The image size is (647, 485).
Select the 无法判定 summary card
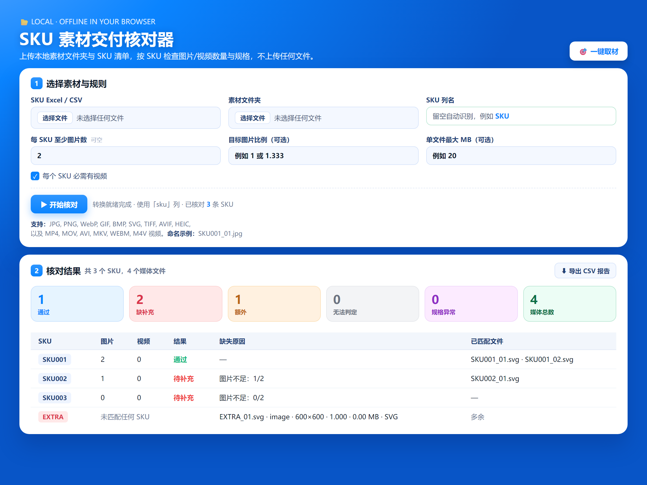click(372, 304)
